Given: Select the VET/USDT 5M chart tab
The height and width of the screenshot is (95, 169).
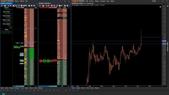Looking at the screenshot, I should tap(77, 3).
